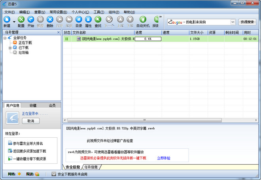261x180 pixels.
Task: Sort by the 进度 column header
Action: [148, 32]
